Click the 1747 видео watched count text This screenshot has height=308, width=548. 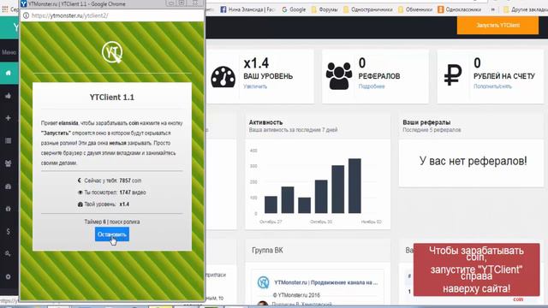[133, 192]
